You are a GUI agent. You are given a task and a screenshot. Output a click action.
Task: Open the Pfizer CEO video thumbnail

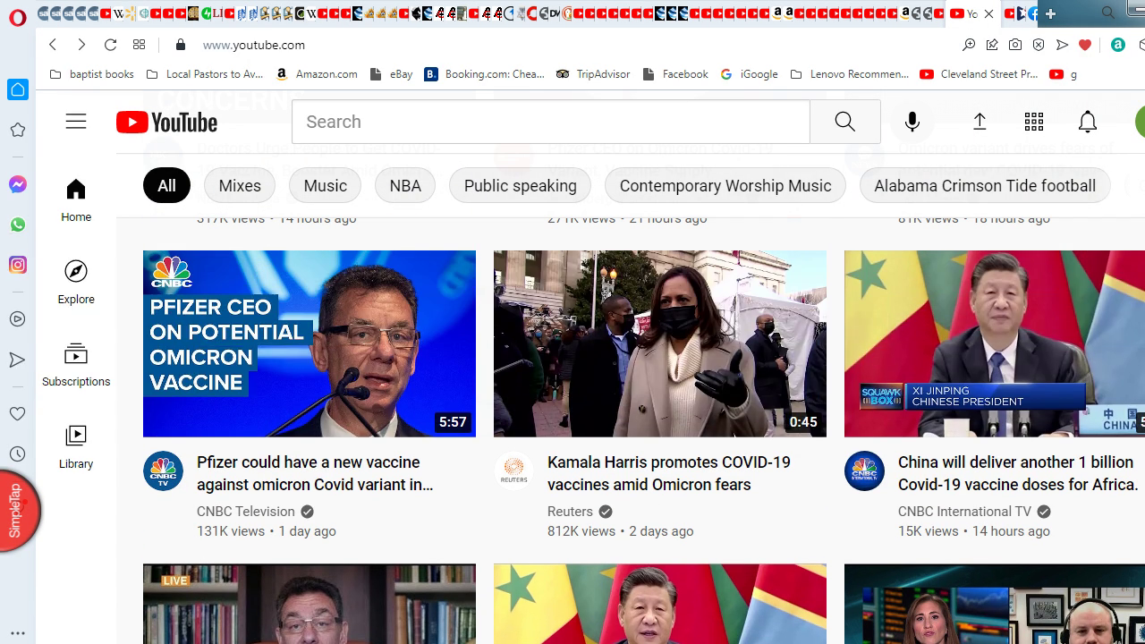(310, 343)
